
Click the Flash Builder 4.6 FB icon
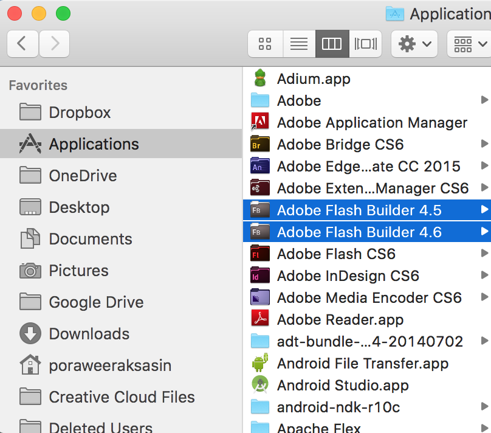coord(260,232)
